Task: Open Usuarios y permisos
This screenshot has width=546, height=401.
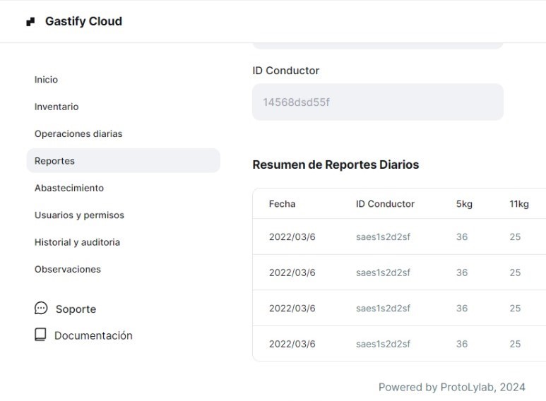Action: pyautogui.click(x=79, y=215)
